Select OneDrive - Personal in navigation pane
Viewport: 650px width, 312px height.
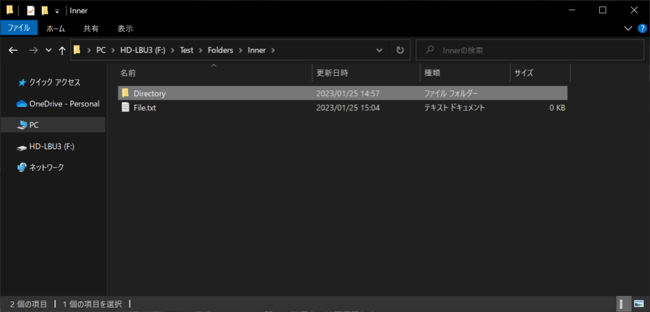(x=64, y=104)
